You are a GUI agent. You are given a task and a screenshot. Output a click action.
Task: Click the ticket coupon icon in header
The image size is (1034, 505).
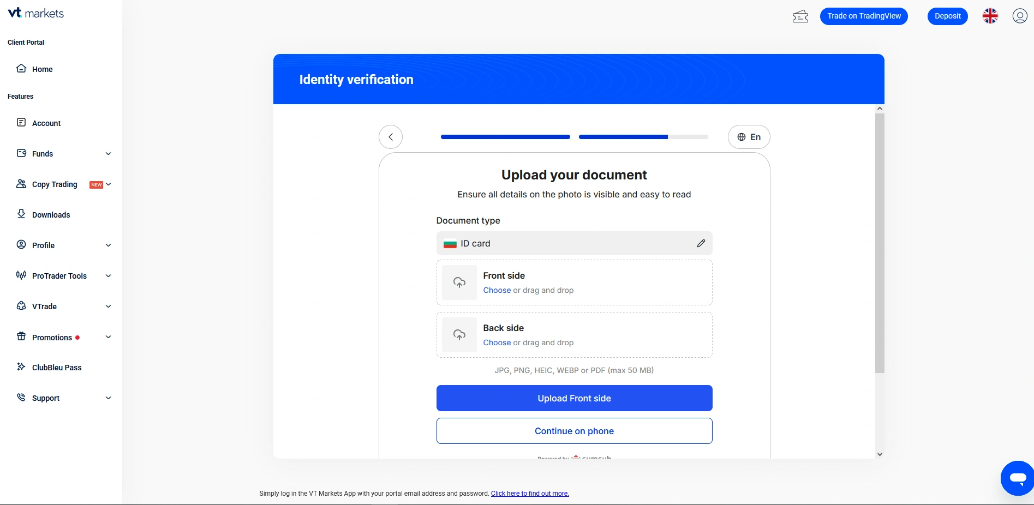click(800, 16)
